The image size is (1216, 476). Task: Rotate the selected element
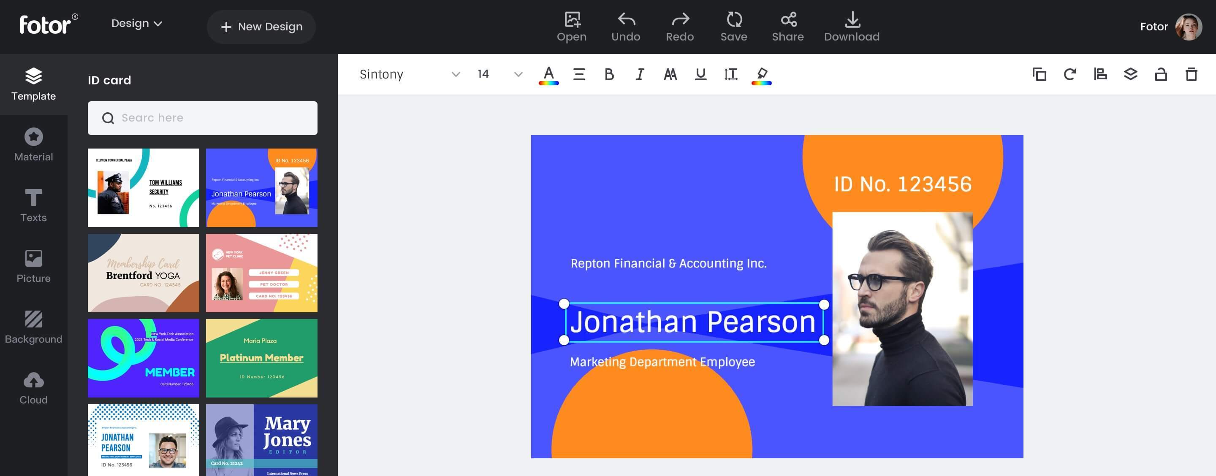1069,74
